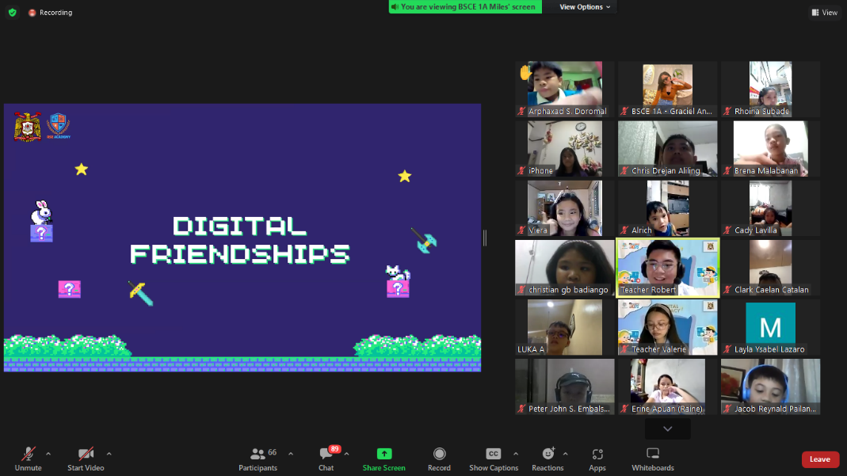This screenshot has height=476, width=847.
Task: Click the muted mic icon on Alrich
Action: click(624, 230)
